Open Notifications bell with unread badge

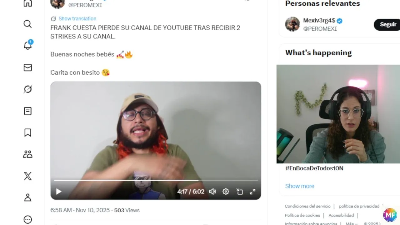point(28,45)
